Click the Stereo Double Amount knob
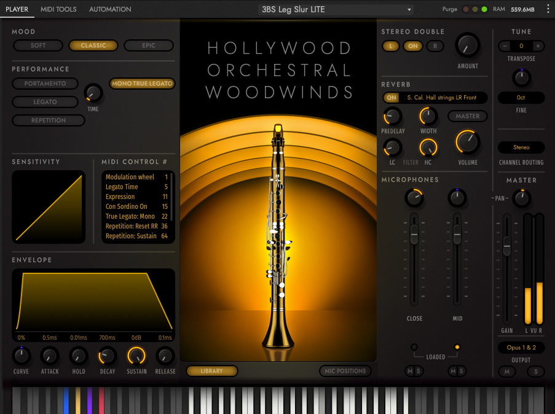This screenshot has width=555, height=414. [x=467, y=45]
